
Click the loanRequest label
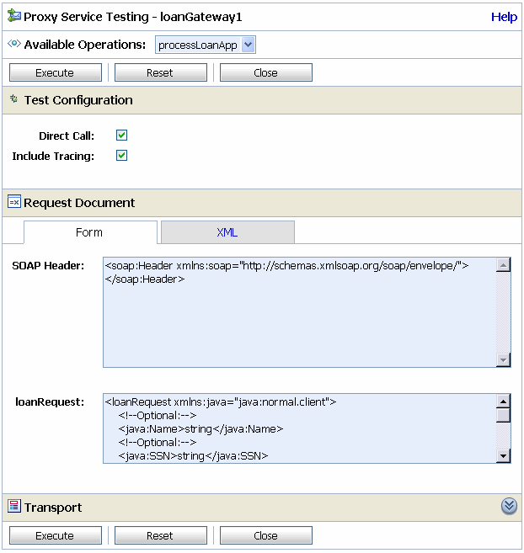pos(50,402)
